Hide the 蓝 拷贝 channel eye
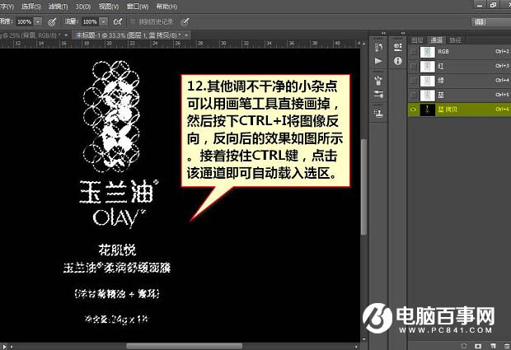This screenshot has width=511, height=350. (413, 110)
